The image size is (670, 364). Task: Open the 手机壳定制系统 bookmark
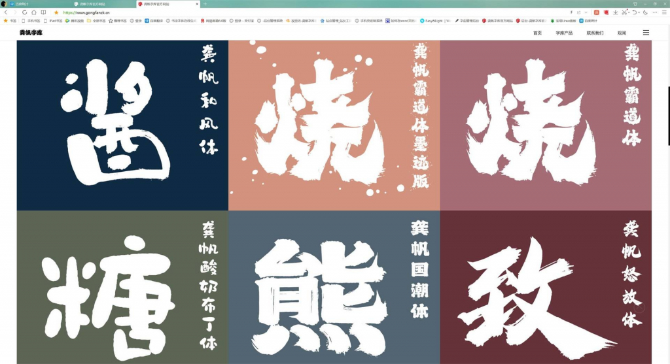click(x=369, y=20)
